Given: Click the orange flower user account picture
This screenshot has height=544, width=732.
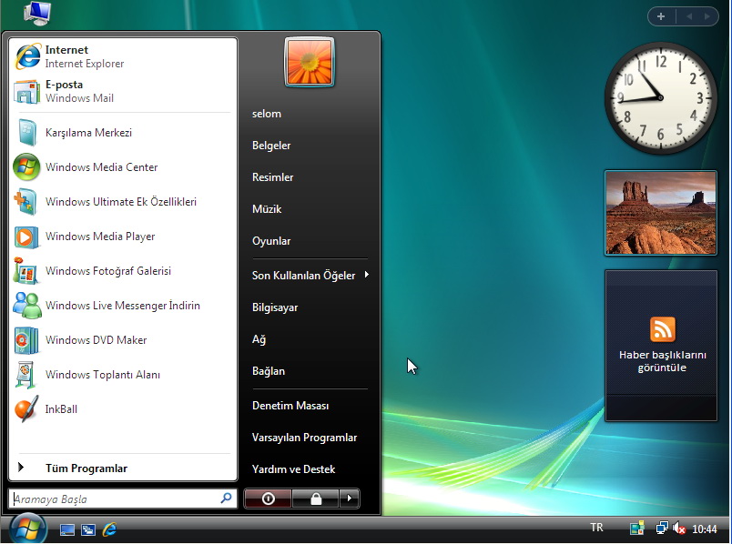Looking at the screenshot, I should [x=310, y=62].
